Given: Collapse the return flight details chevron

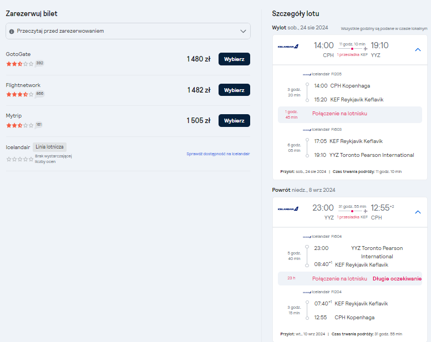Looking at the screenshot, I should pyautogui.click(x=418, y=212).
